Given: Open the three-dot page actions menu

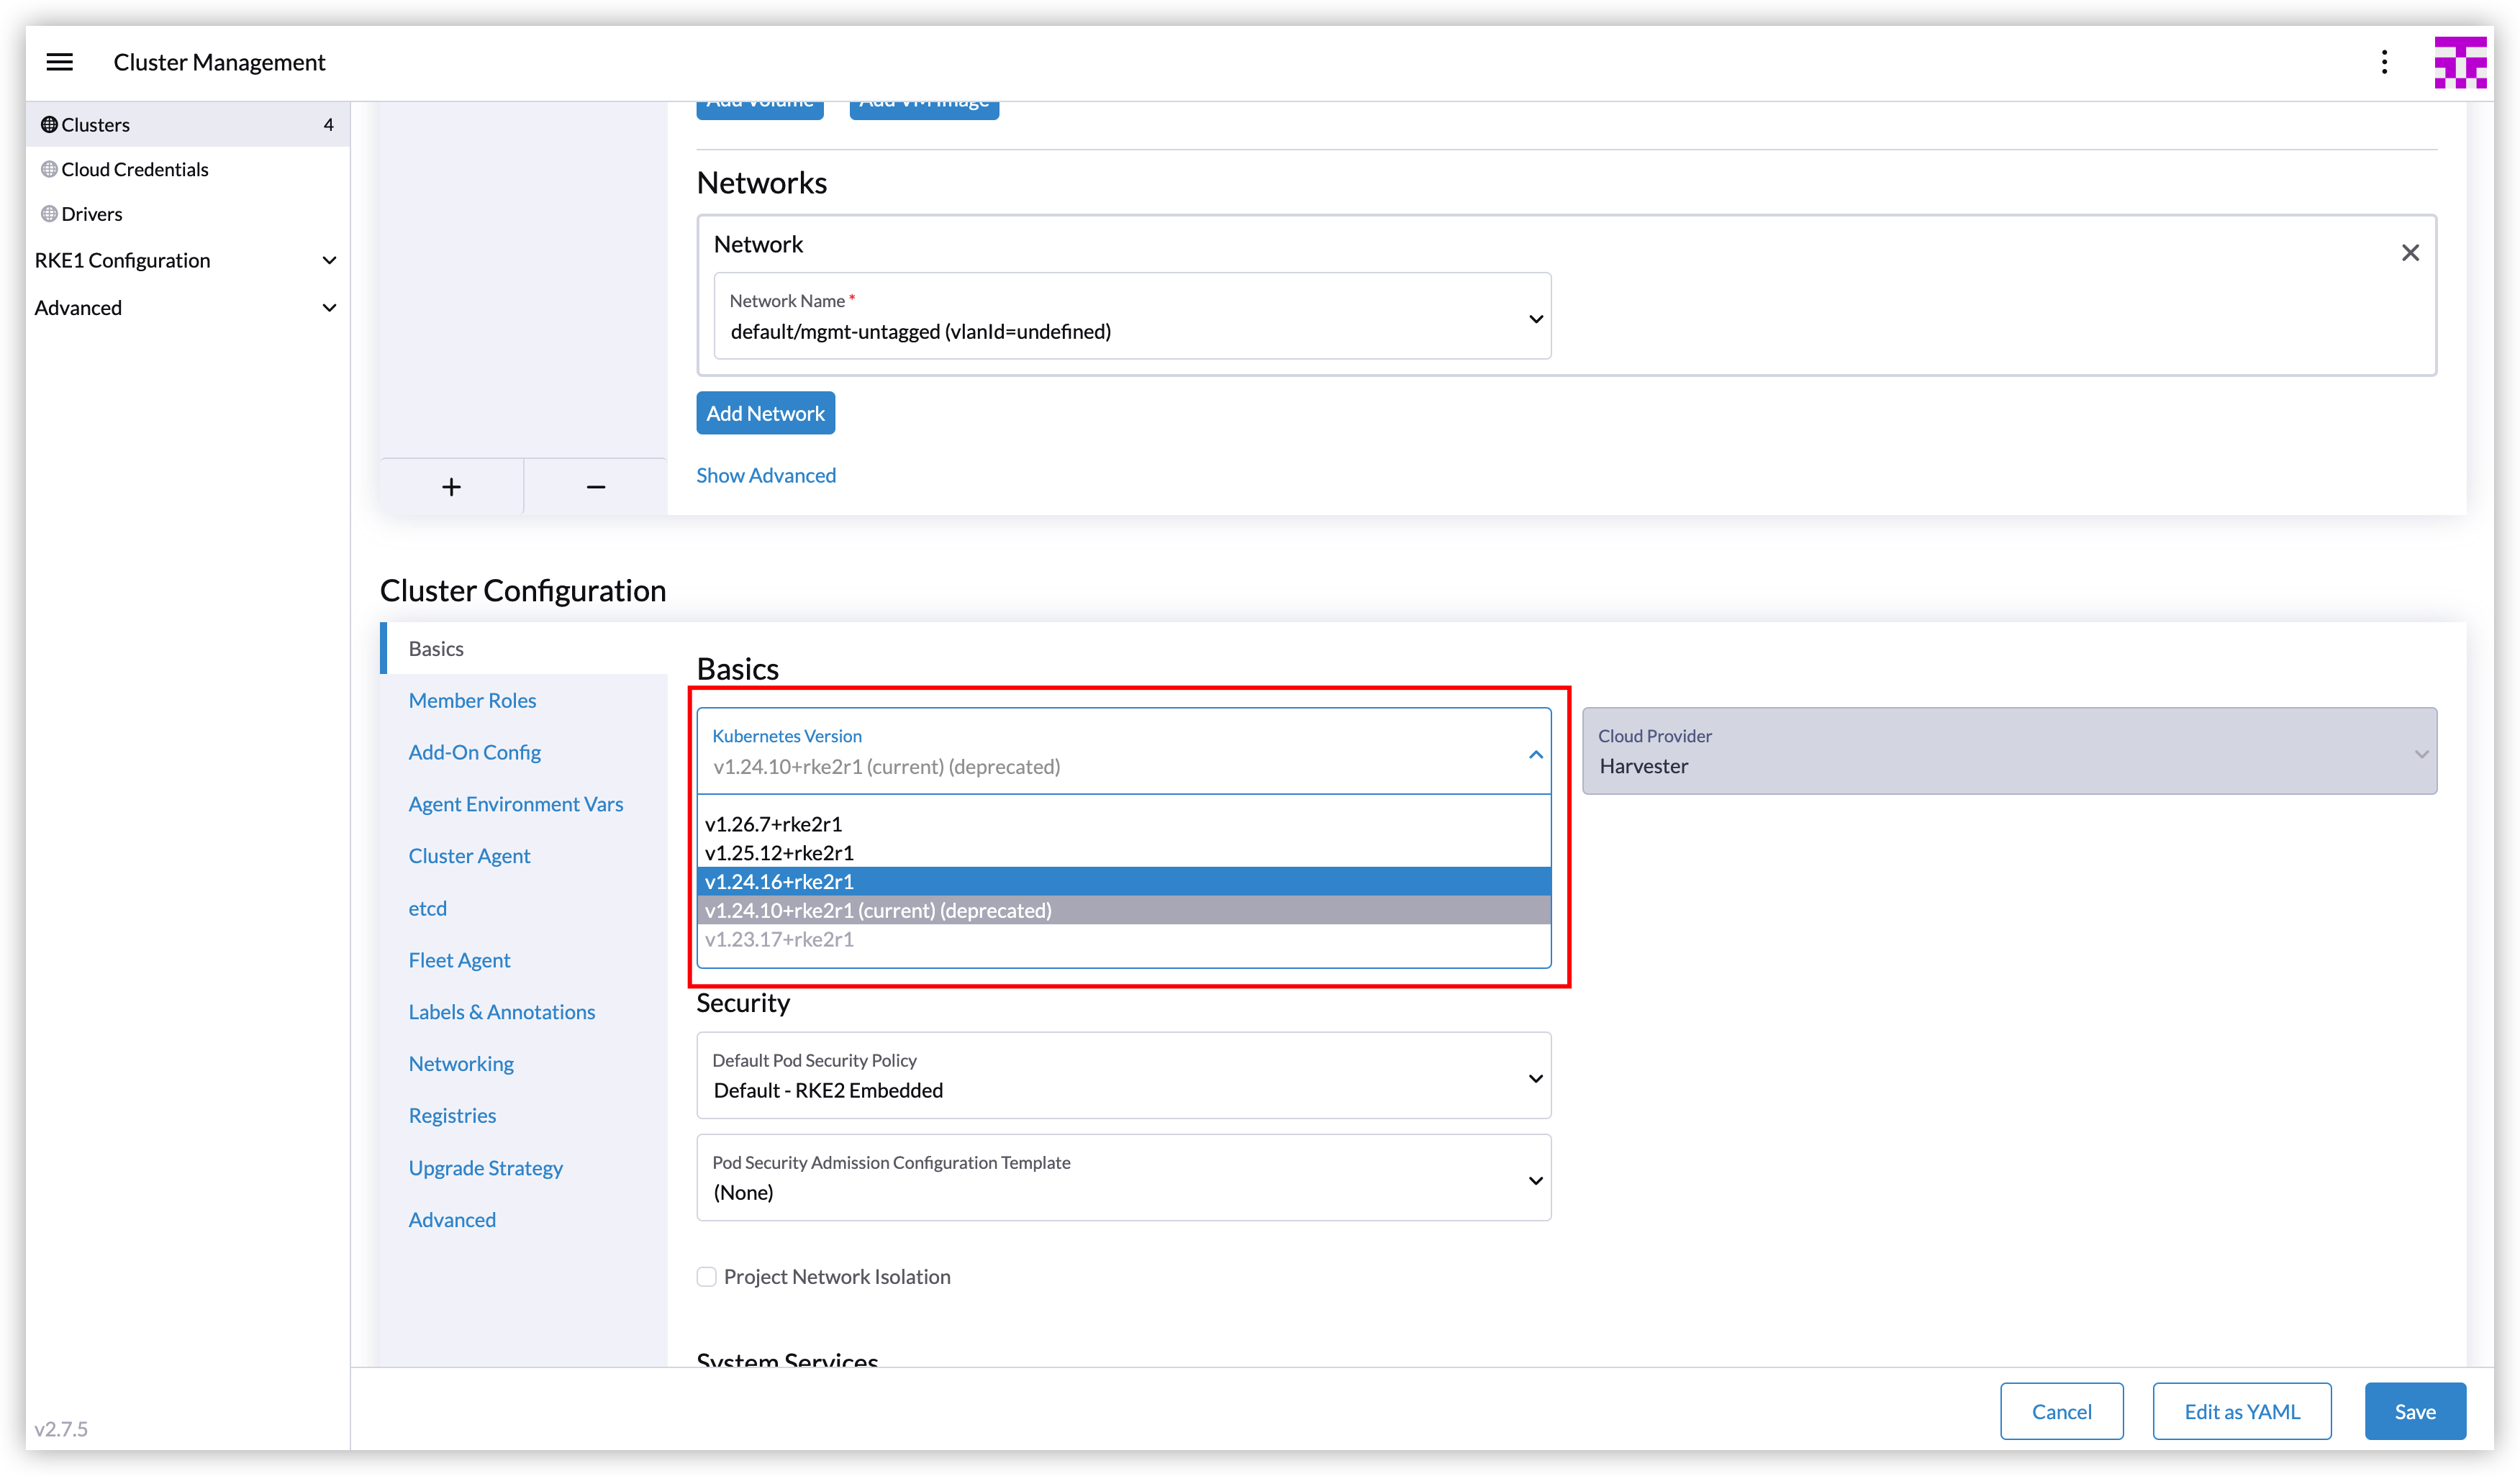Looking at the screenshot, I should [2384, 62].
